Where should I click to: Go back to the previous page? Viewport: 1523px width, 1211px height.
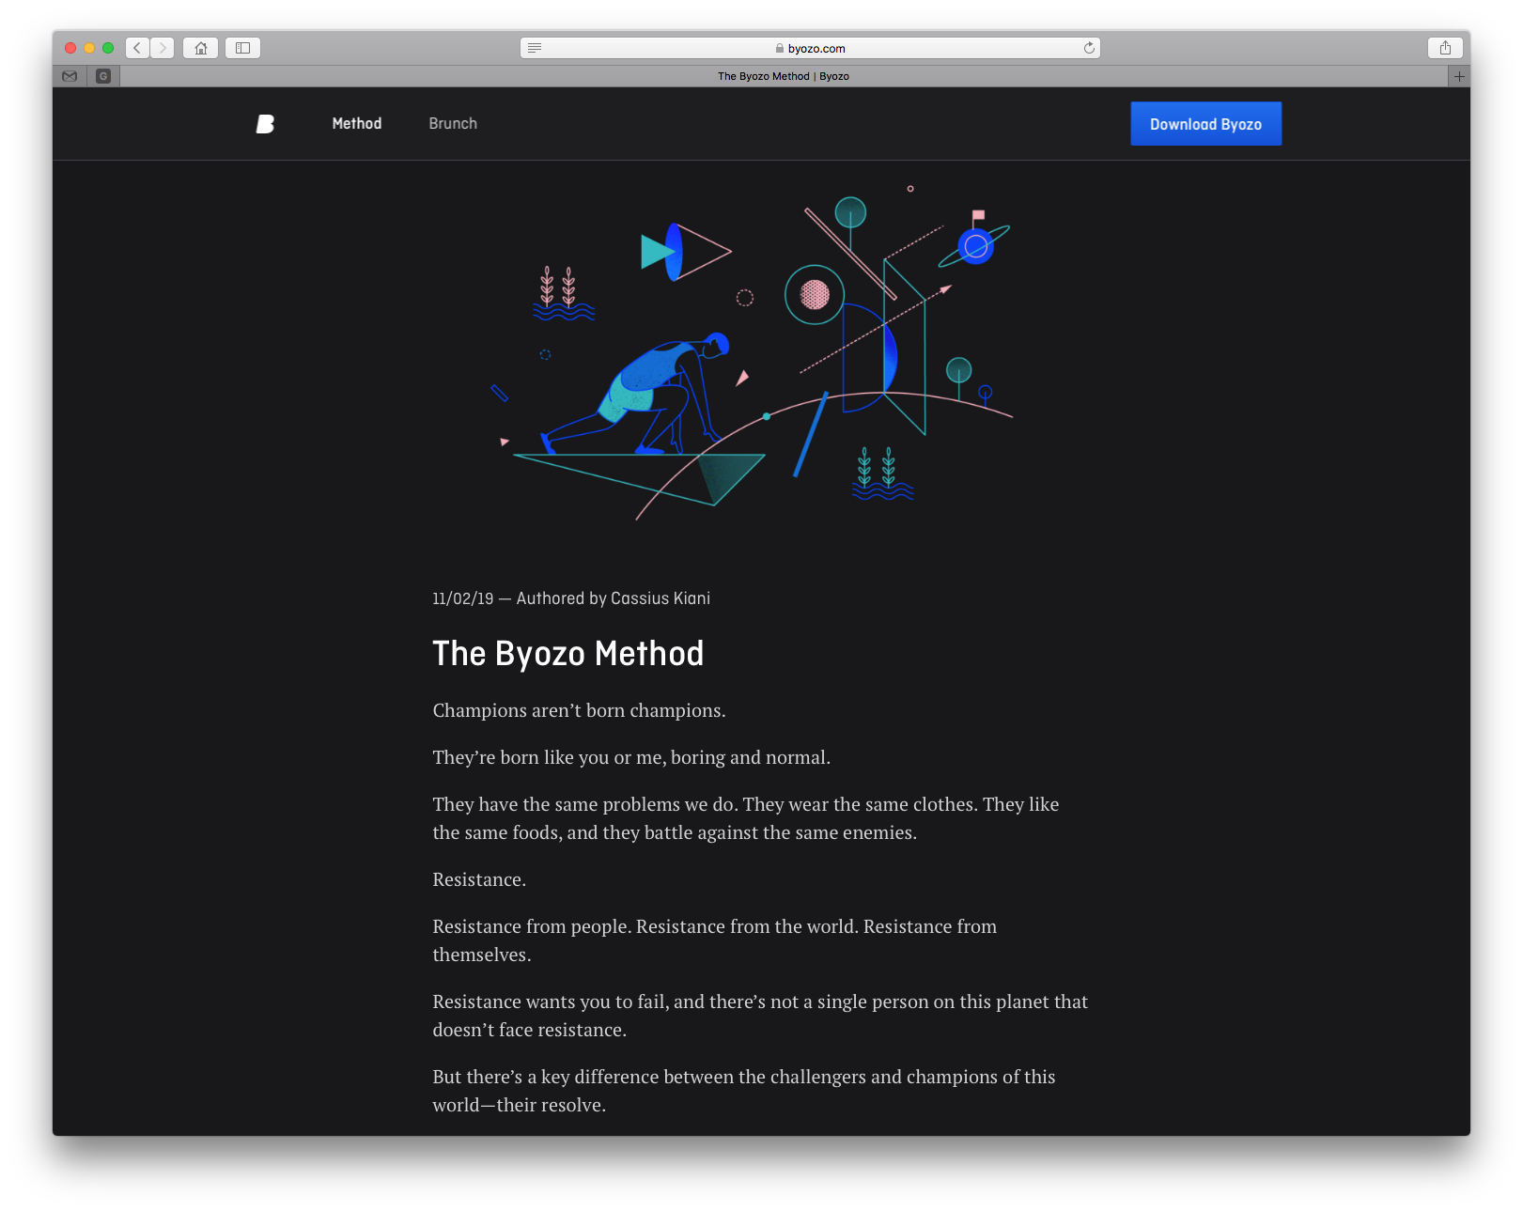[x=137, y=48]
